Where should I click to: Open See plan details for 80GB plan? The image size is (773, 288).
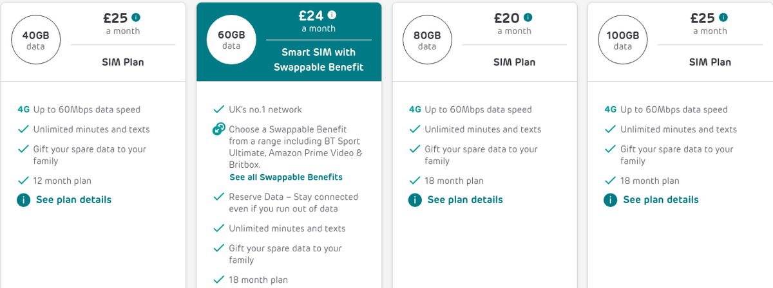pos(465,200)
